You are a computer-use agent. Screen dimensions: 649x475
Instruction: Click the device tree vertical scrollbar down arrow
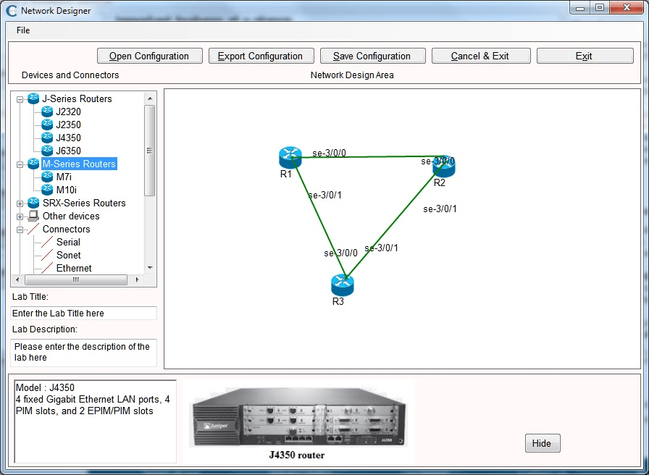(150, 268)
